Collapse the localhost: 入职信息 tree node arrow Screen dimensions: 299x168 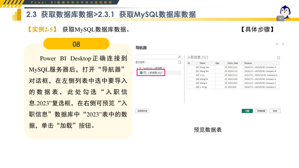pos(137,68)
